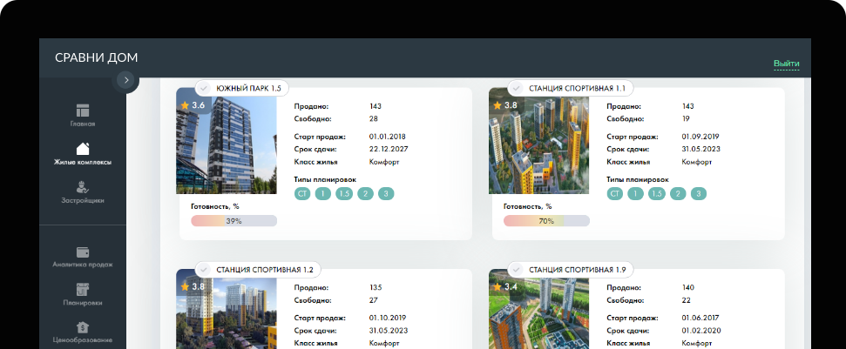Open Станция Спортивная 1.2 photo
The width and height of the screenshot is (846, 349).
pos(226,309)
